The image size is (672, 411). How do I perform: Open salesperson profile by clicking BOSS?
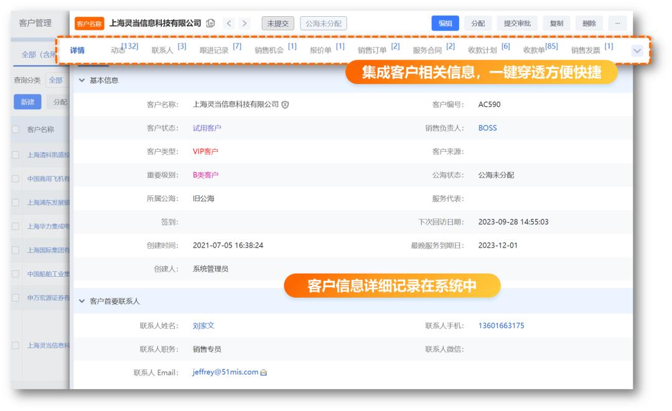pyautogui.click(x=487, y=128)
